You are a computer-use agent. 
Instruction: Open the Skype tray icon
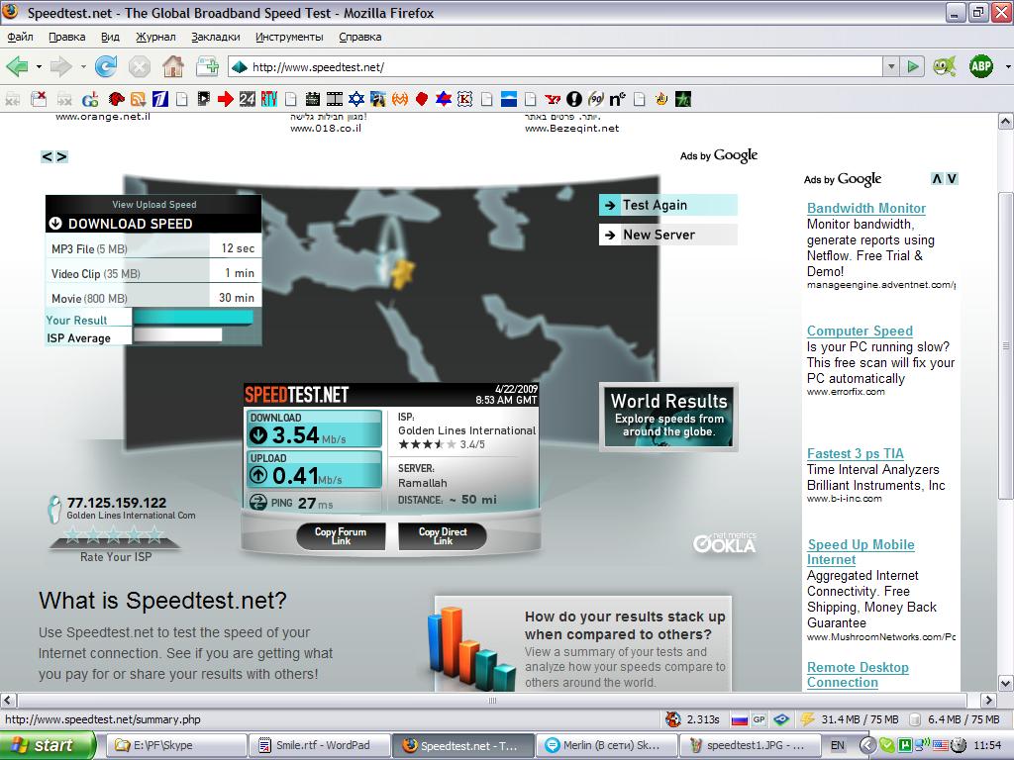point(887,746)
